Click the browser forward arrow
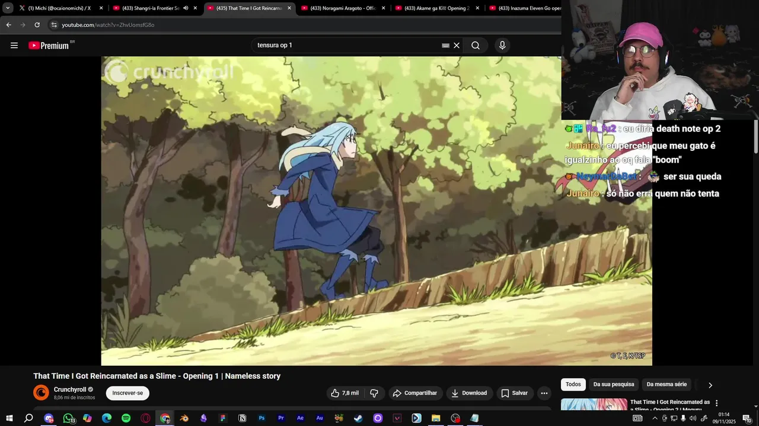The height and width of the screenshot is (426, 759). [23, 25]
